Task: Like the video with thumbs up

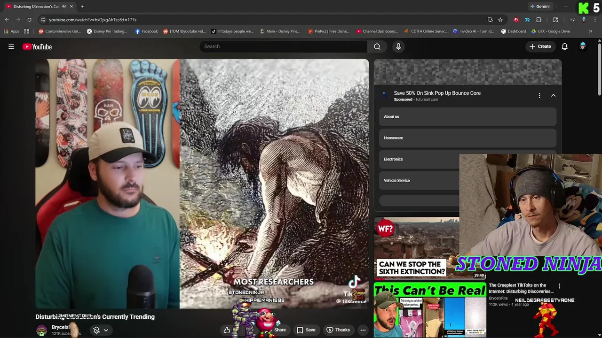Action: 227,330
